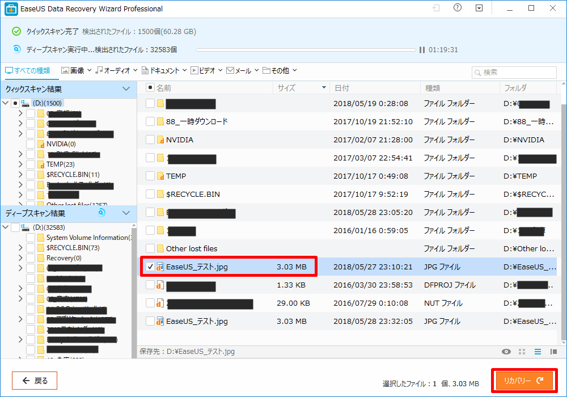Click the export session icon in title bar
Viewport: 567px width, 397px height.
436,9
